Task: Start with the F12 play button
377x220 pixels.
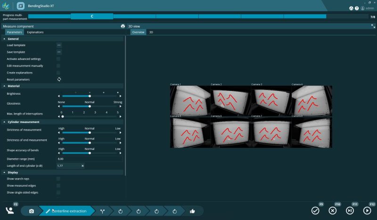Action: [x=367, y=211]
